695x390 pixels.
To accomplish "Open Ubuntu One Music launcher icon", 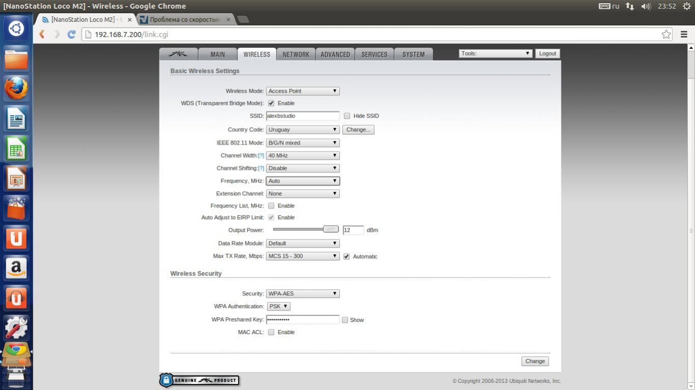I will (x=16, y=298).
